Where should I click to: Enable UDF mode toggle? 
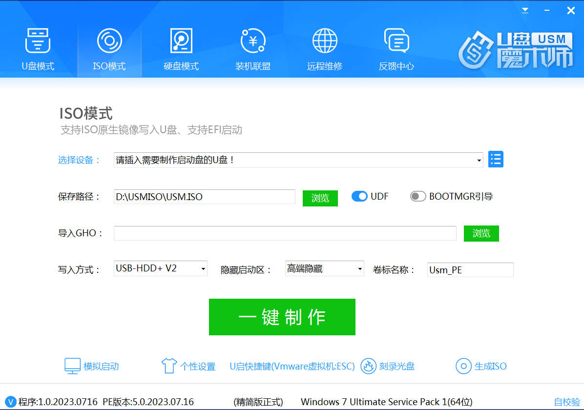tap(359, 196)
